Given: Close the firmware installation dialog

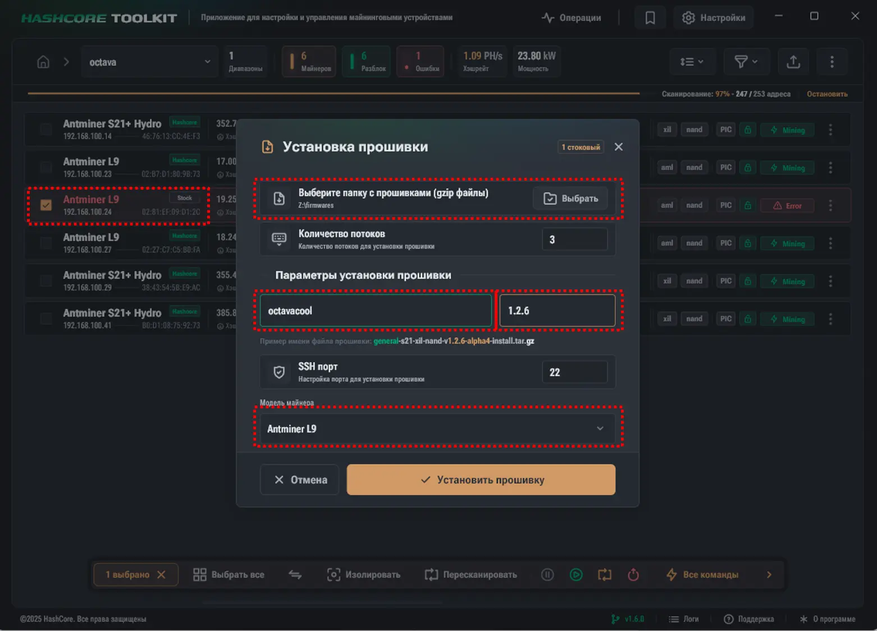Looking at the screenshot, I should click(x=619, y=147).
